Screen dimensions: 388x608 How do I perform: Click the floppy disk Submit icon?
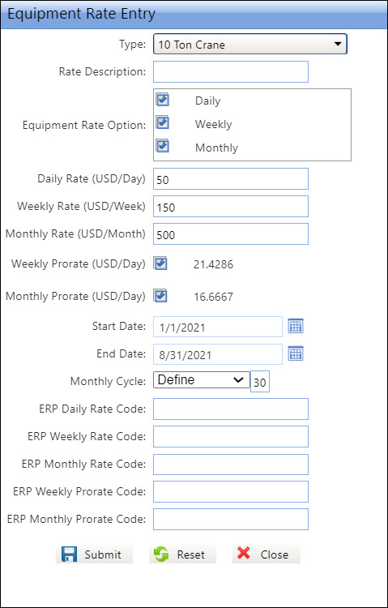pos(70,554)
